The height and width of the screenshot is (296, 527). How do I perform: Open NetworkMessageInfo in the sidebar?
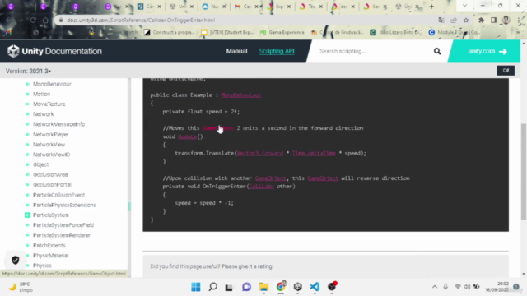click(58, 124)
